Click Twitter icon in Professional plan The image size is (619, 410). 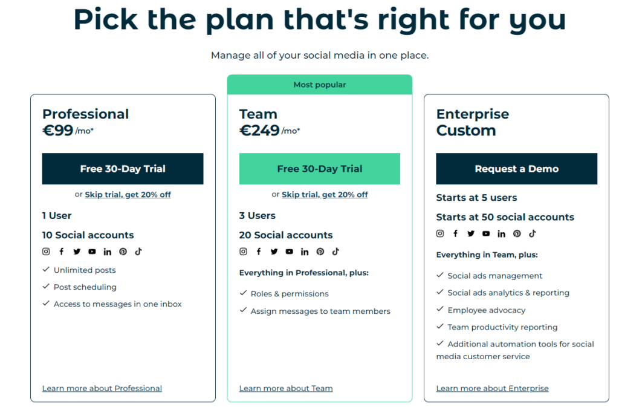(77, 252)
